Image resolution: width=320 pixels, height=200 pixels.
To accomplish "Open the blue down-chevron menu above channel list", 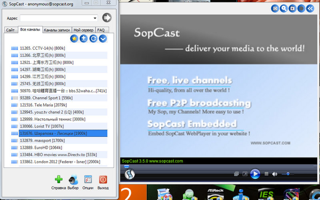I will 103,38.
